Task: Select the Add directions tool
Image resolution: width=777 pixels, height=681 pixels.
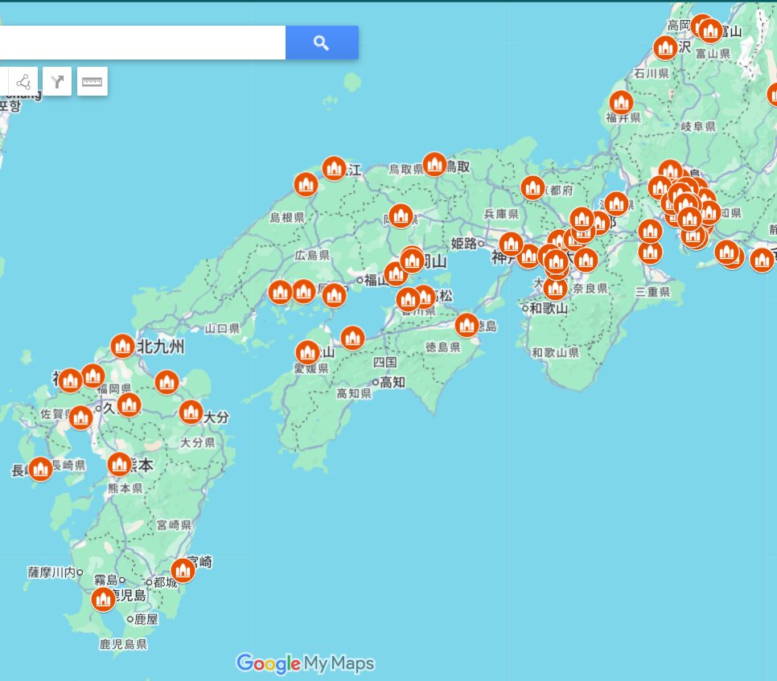Action: tap(57, 81)
